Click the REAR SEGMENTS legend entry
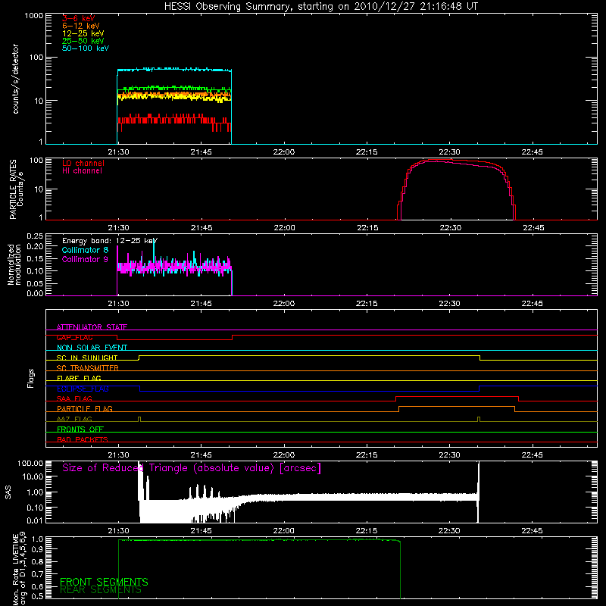Viewport: 606px width, 606px height. pyautogui.click(x=101, y=590)
